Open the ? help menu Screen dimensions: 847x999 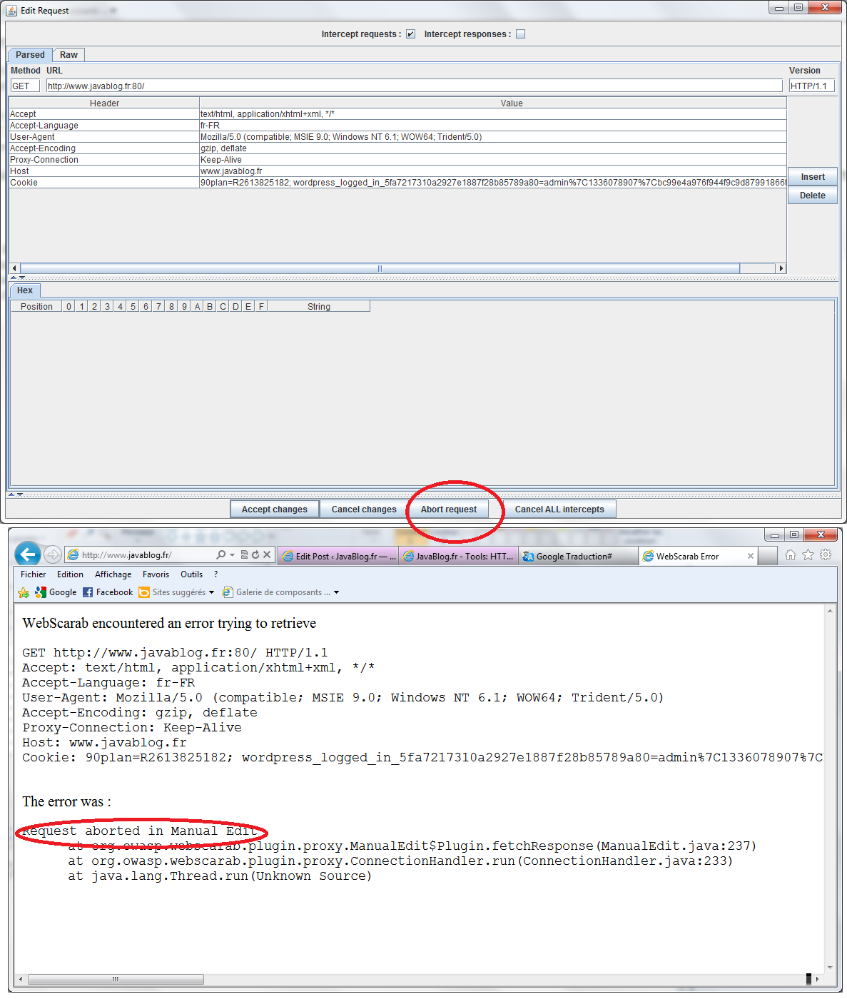tap(215, 574)
